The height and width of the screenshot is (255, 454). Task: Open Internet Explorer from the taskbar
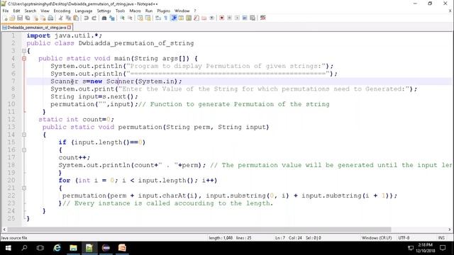pos(57,248)
